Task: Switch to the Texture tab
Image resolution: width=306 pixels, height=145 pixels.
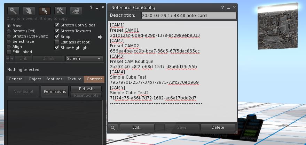Action: tap(74, 79)
